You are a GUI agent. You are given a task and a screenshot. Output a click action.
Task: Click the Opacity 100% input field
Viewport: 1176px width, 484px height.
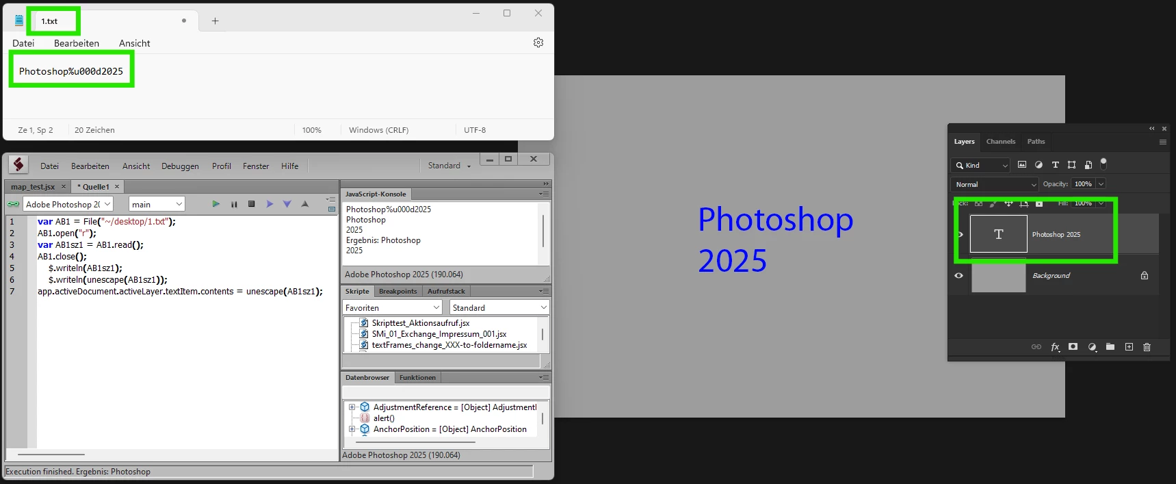coord(1083,184)
